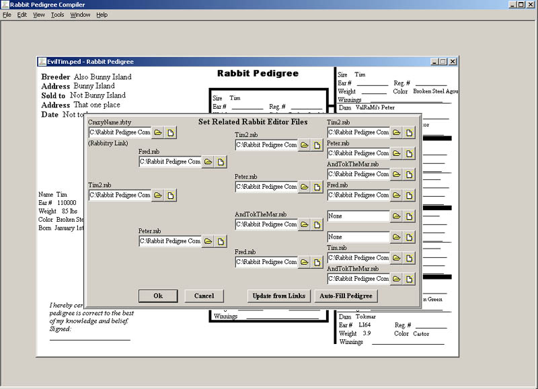This screenshot has width=538, height=389.
Task: Click into the upper None text field
Action: 358,216
